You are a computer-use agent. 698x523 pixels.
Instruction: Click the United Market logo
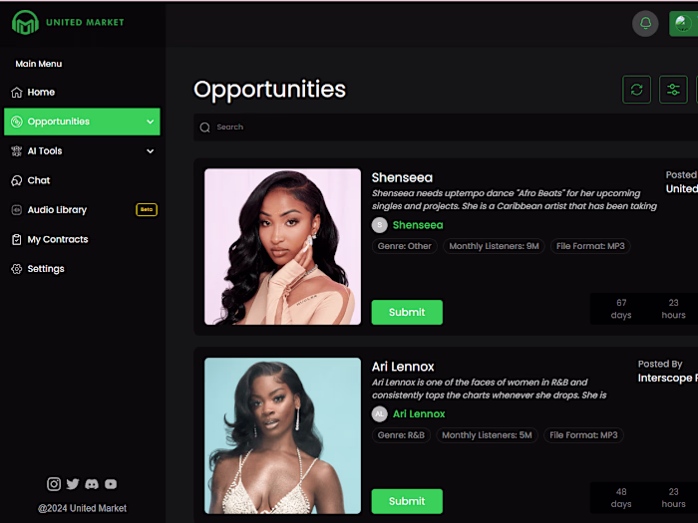tap(68, 22)
